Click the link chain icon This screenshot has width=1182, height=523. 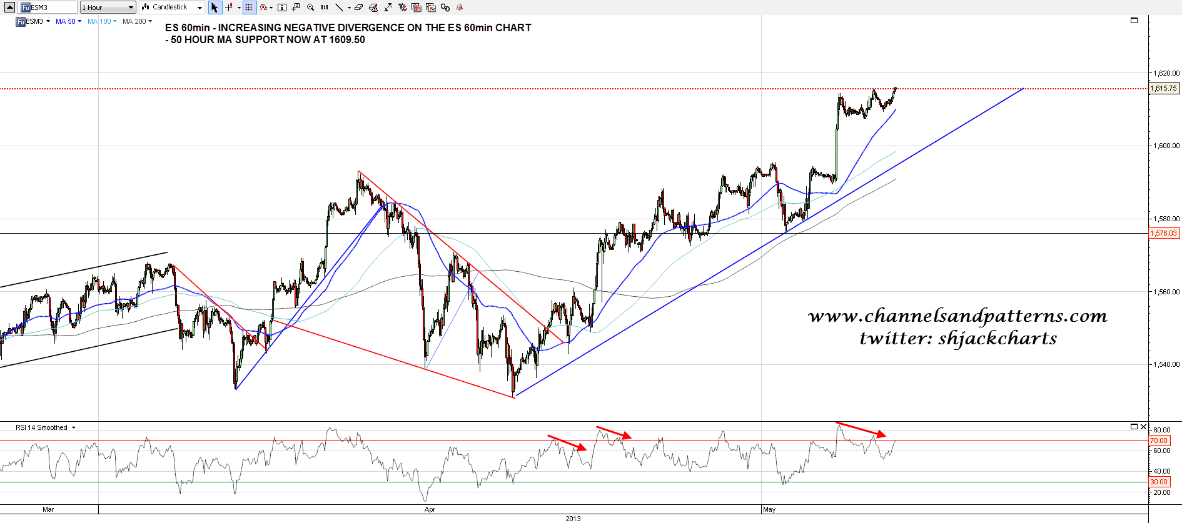445,7
